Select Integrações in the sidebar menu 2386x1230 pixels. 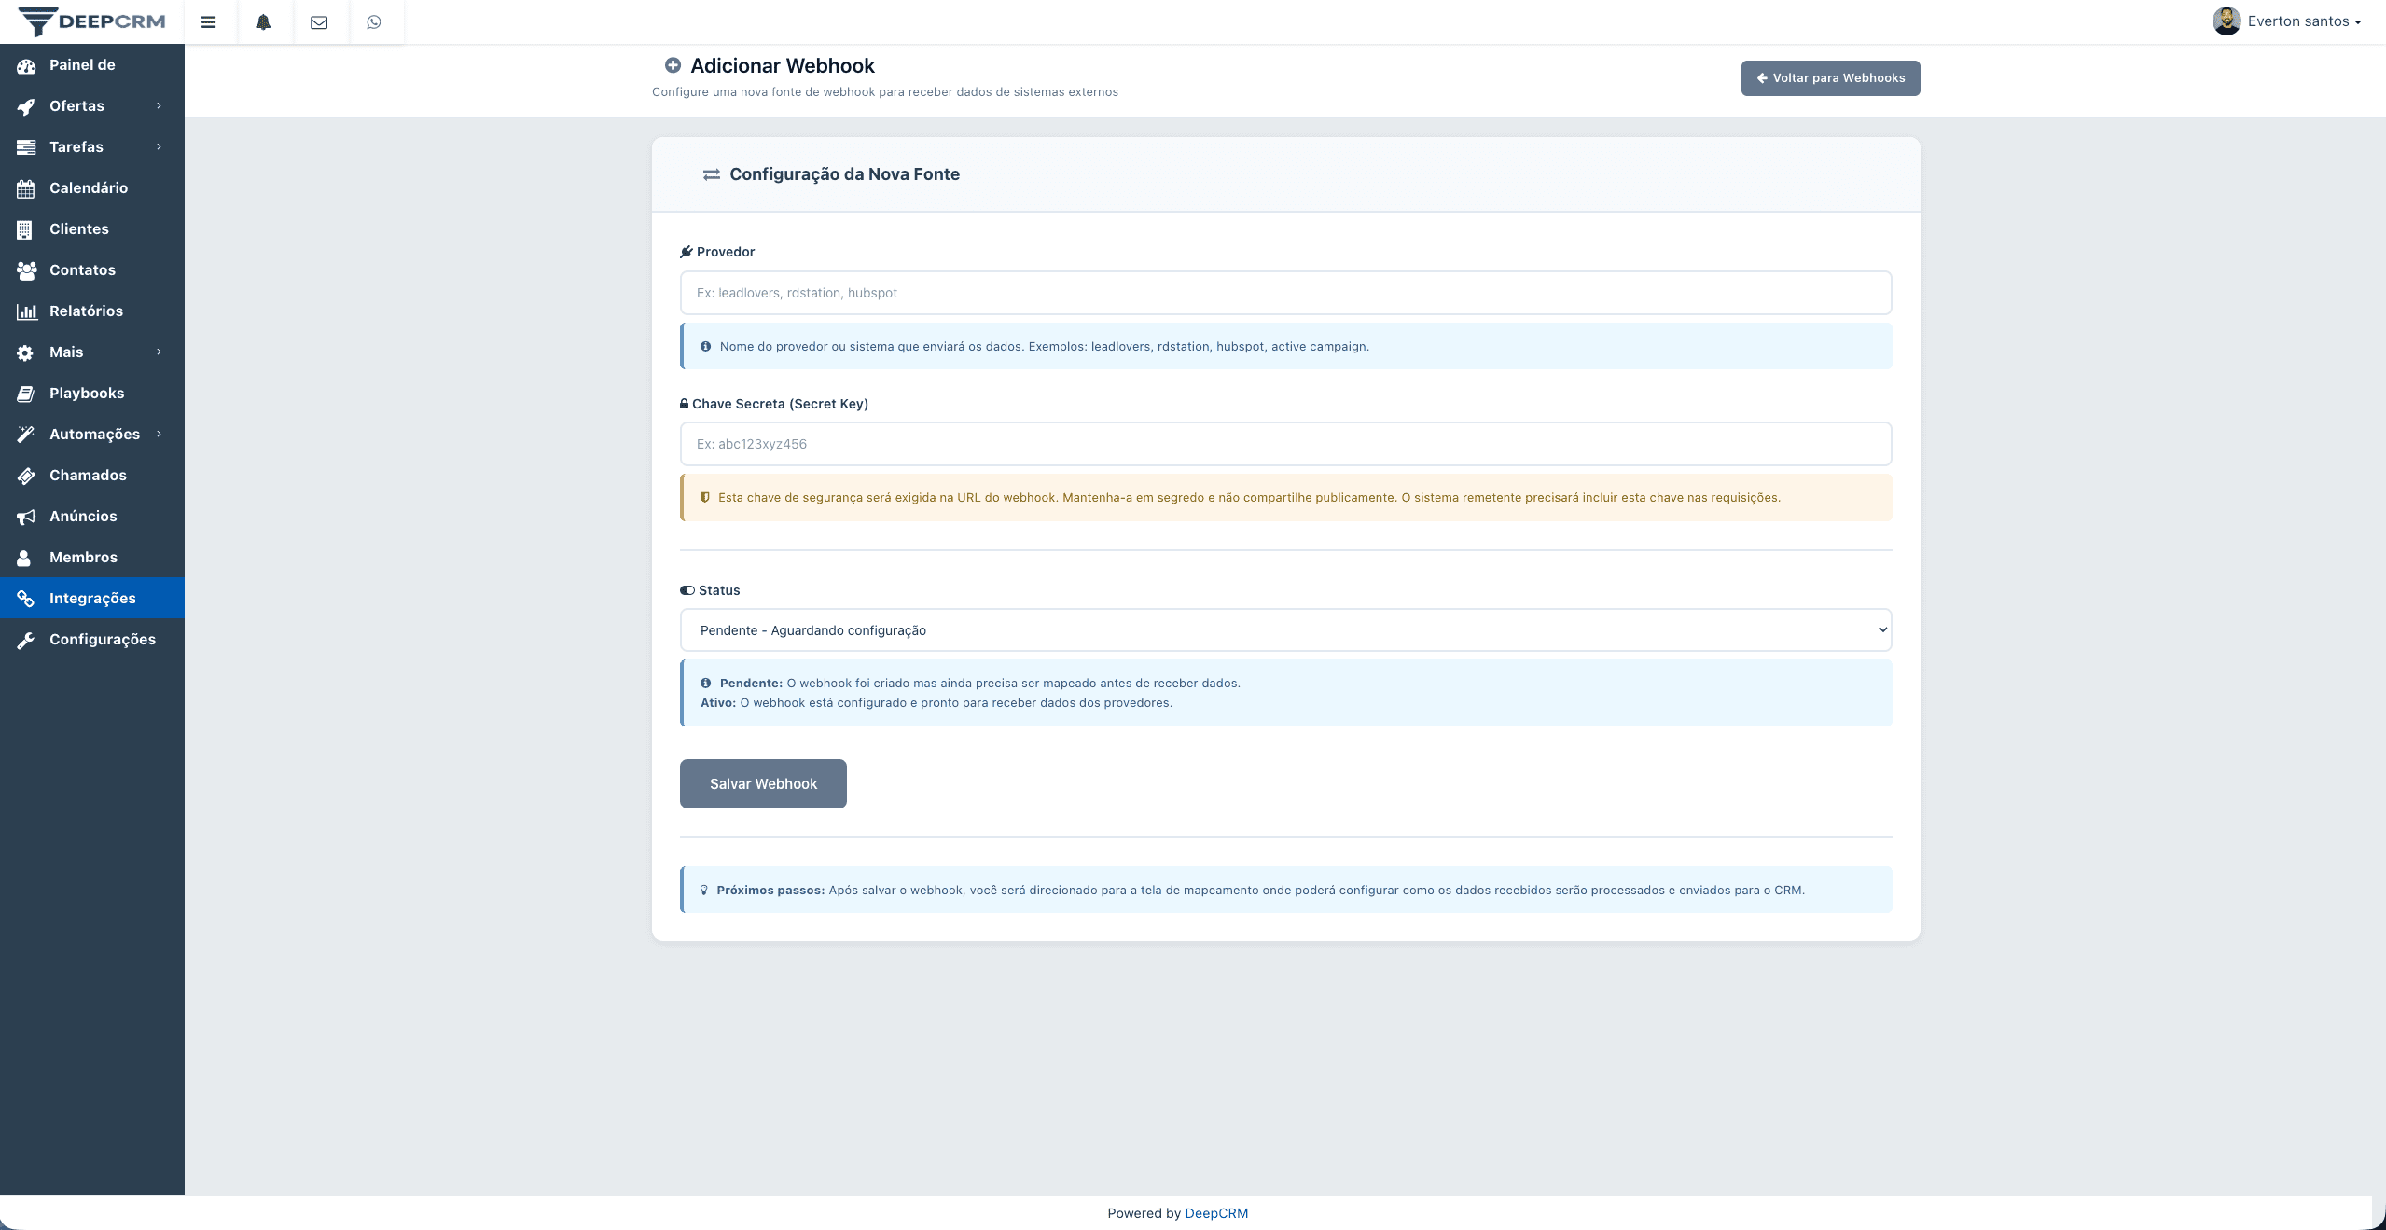pyautogui.click(x=93, y=598)
